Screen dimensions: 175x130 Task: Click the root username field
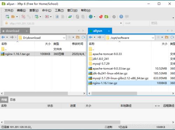click(x=136, y=23)
